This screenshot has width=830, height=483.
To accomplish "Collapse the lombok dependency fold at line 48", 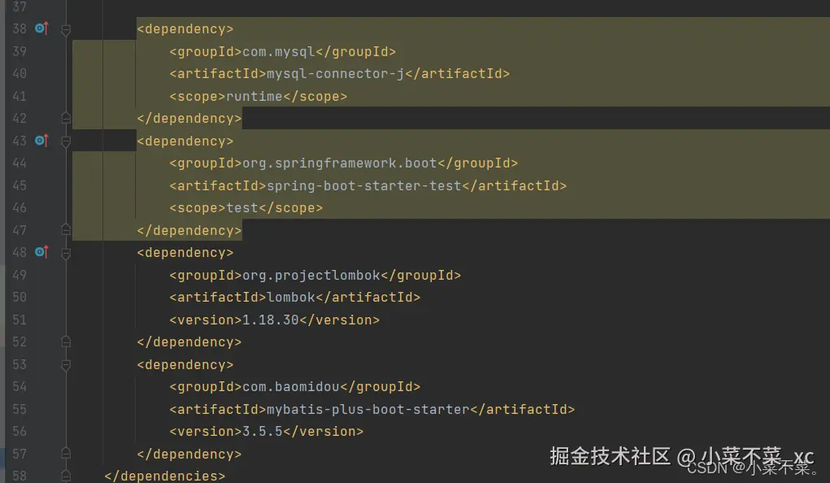I will point(66,252).
